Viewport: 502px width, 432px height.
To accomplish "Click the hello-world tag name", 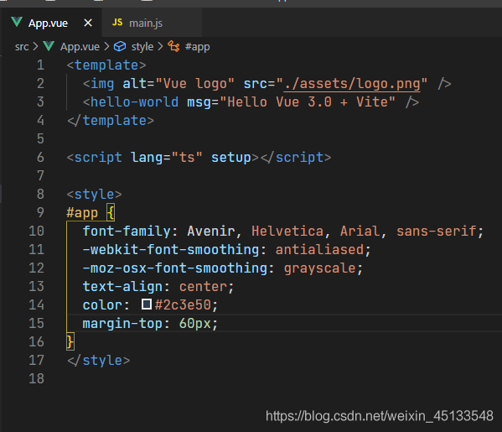I will [134, 101].
